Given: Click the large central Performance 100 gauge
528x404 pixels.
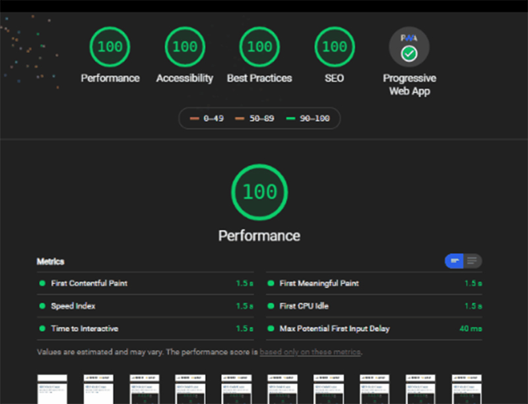Looking at the screenshot, I should tap(259, 192).
